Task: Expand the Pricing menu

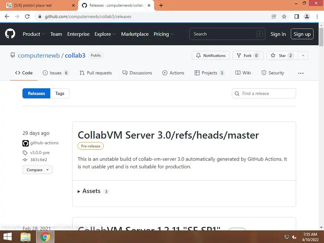Action: click(x=164, y=34)
